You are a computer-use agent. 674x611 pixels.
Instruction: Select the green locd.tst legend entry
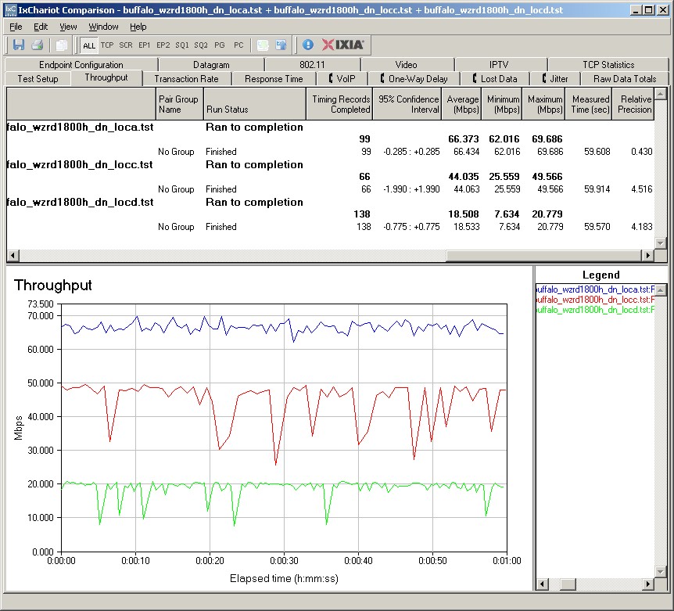595,310
